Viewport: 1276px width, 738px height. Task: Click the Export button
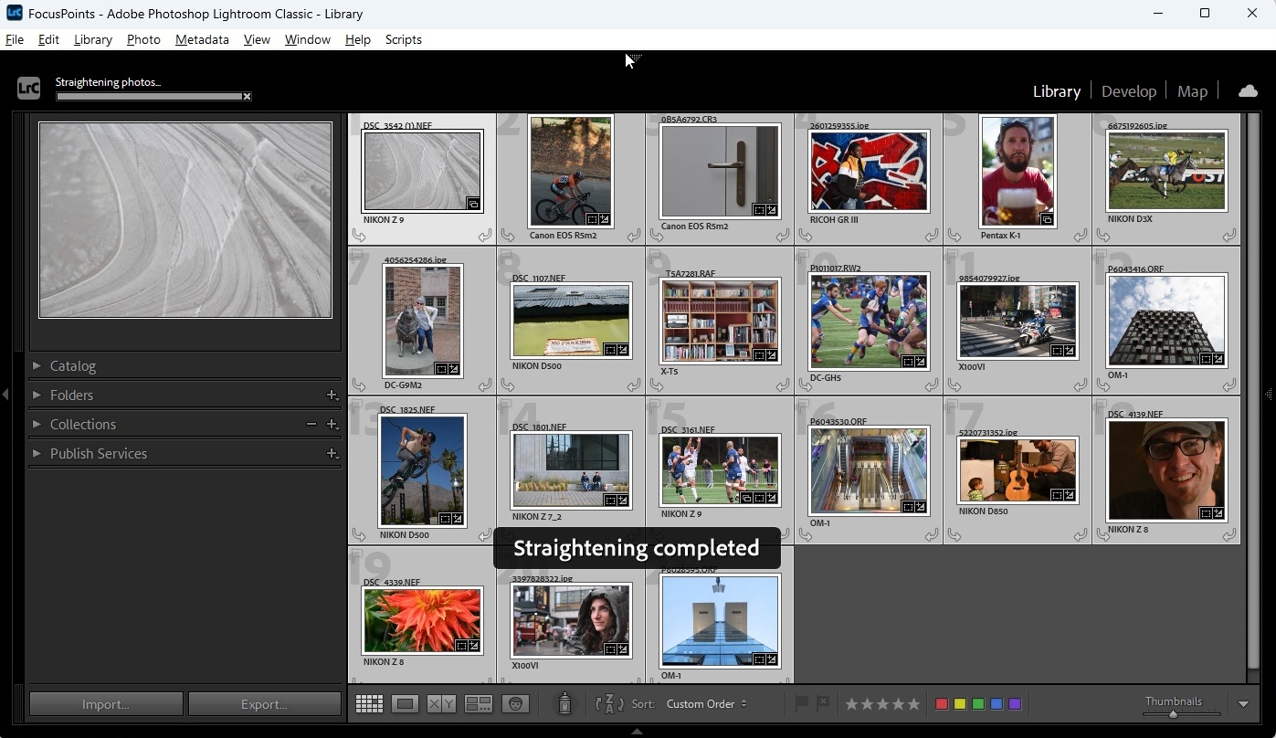[x=264, y=704]
